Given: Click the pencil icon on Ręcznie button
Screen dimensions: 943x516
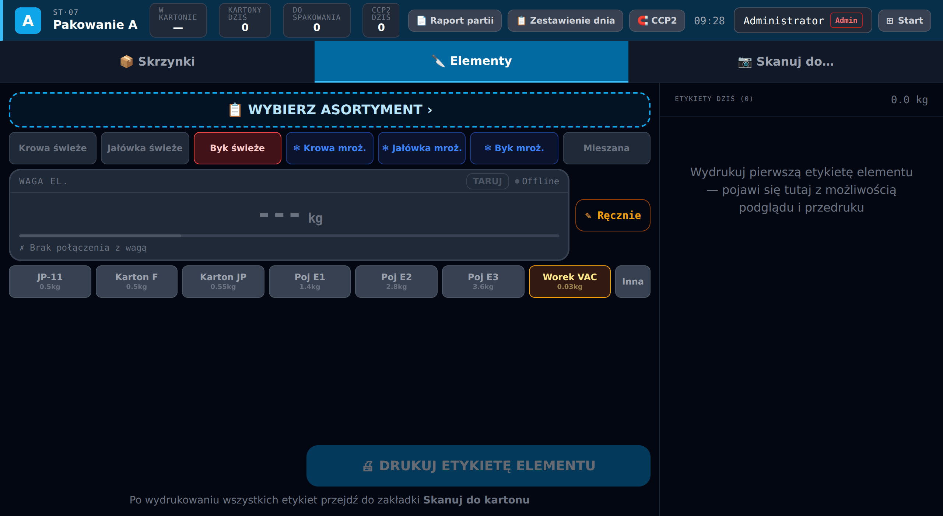Looking at the screenshot, I should (x=588, y=216).
